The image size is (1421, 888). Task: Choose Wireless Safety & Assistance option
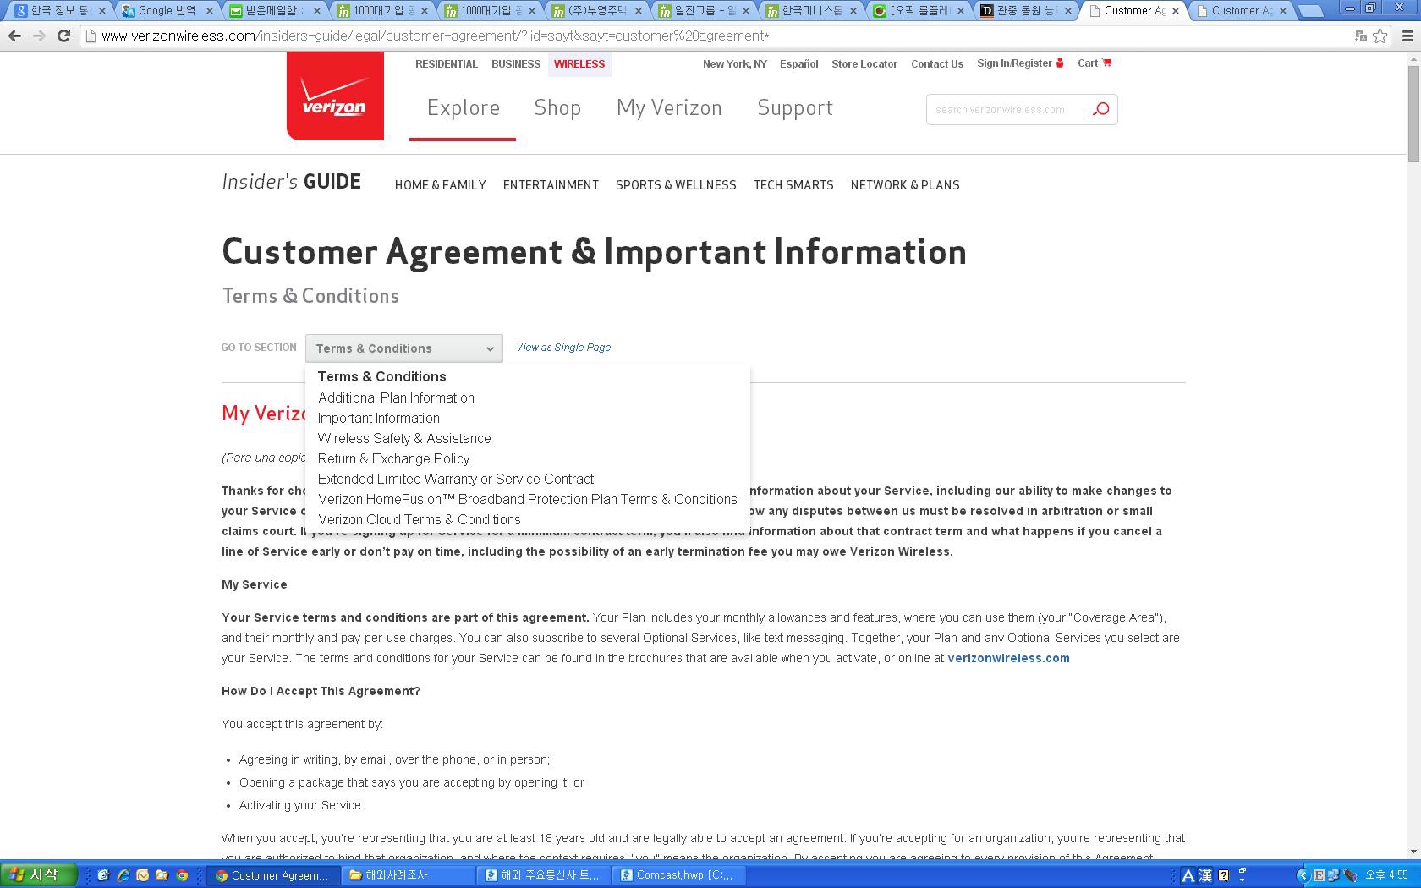(x=404, y=438)
